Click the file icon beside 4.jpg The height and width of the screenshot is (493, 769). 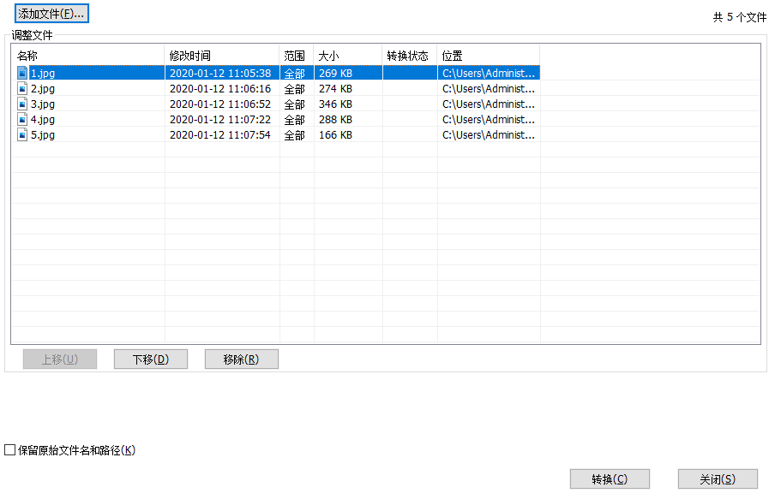pyautogui.click(x=21, y=119)
